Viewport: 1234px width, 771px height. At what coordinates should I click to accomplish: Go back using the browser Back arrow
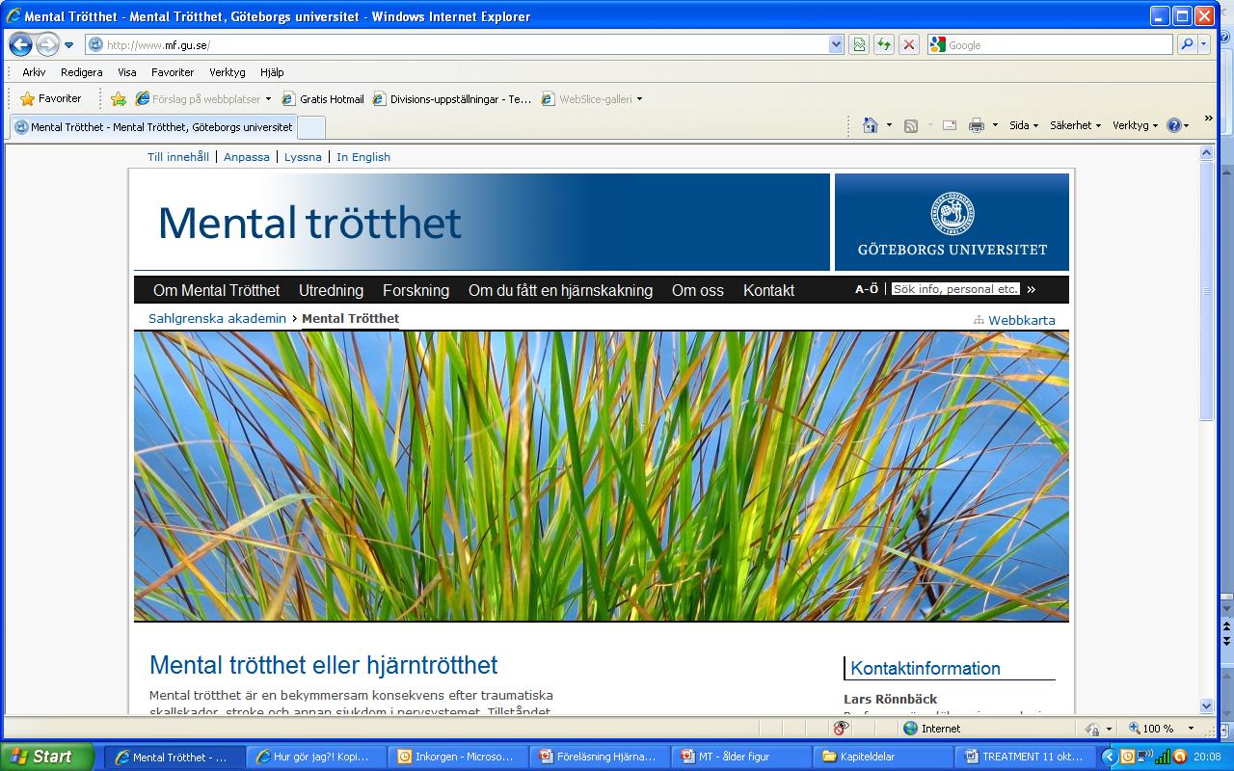(20, 44)
